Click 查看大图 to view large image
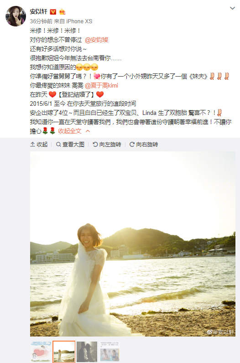This screenshot has width=240, height=363. 70,145
